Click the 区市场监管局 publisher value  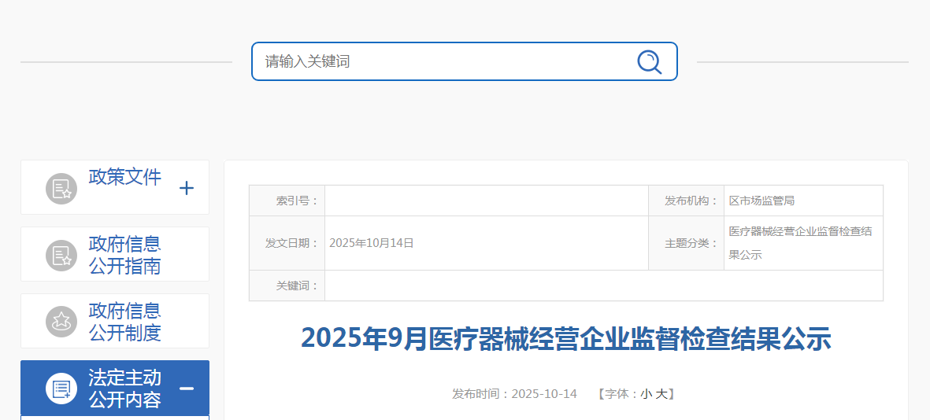point(761,201)
